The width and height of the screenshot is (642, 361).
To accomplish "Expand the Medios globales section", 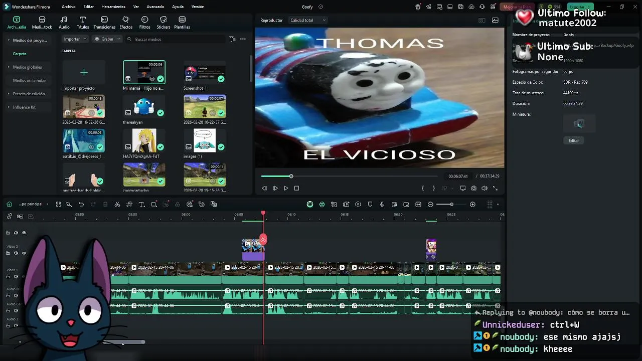I will click(x=9, y=67).
